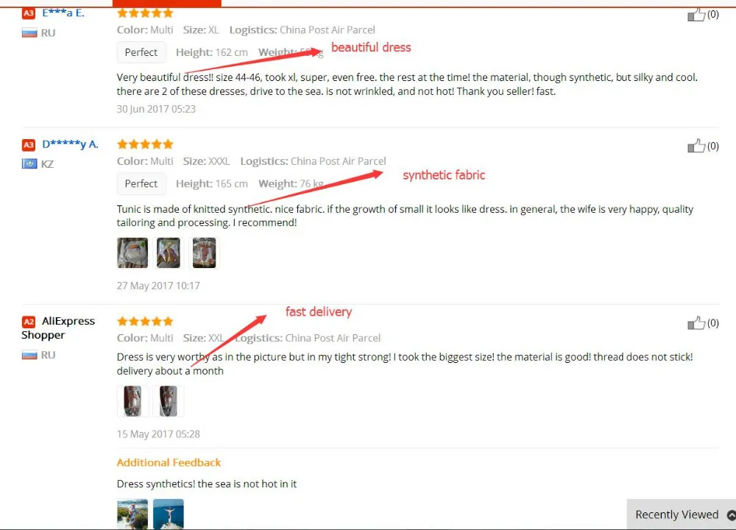Open reviewer profile E***a E.

point(63,13)
